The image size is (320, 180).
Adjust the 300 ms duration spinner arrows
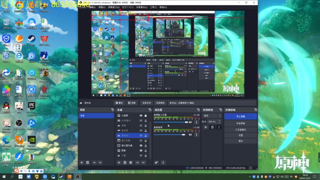(220, 122)
